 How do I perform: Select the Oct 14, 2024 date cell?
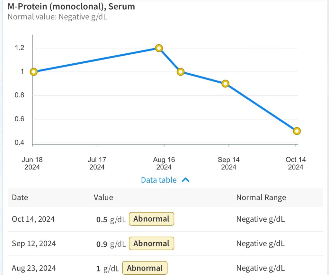33,219
